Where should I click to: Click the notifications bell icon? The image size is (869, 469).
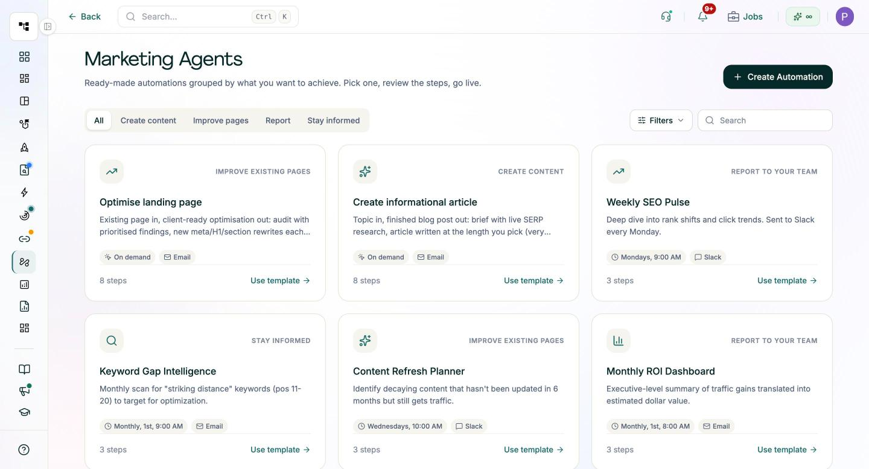[x=702, y=16]
